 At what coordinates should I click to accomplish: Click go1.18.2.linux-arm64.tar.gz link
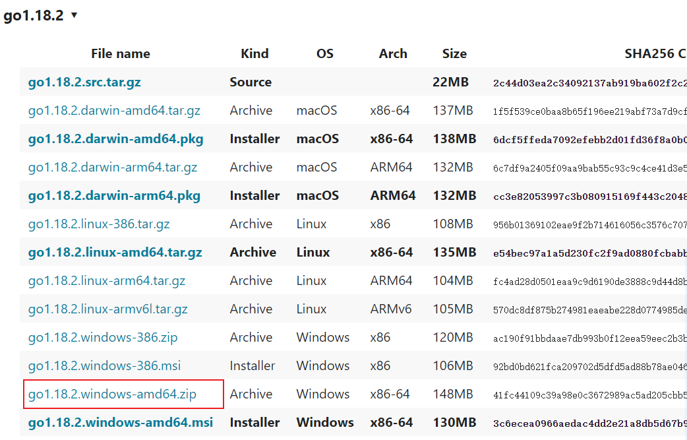click(x=106, y=280)
